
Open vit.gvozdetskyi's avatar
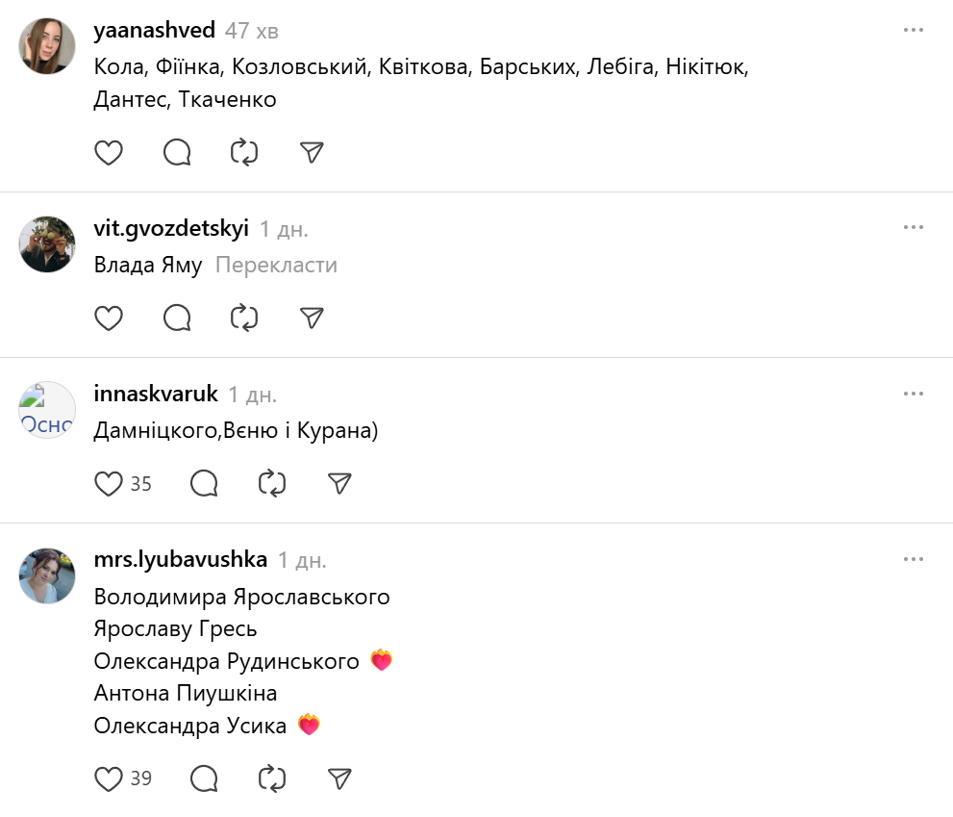47,244
